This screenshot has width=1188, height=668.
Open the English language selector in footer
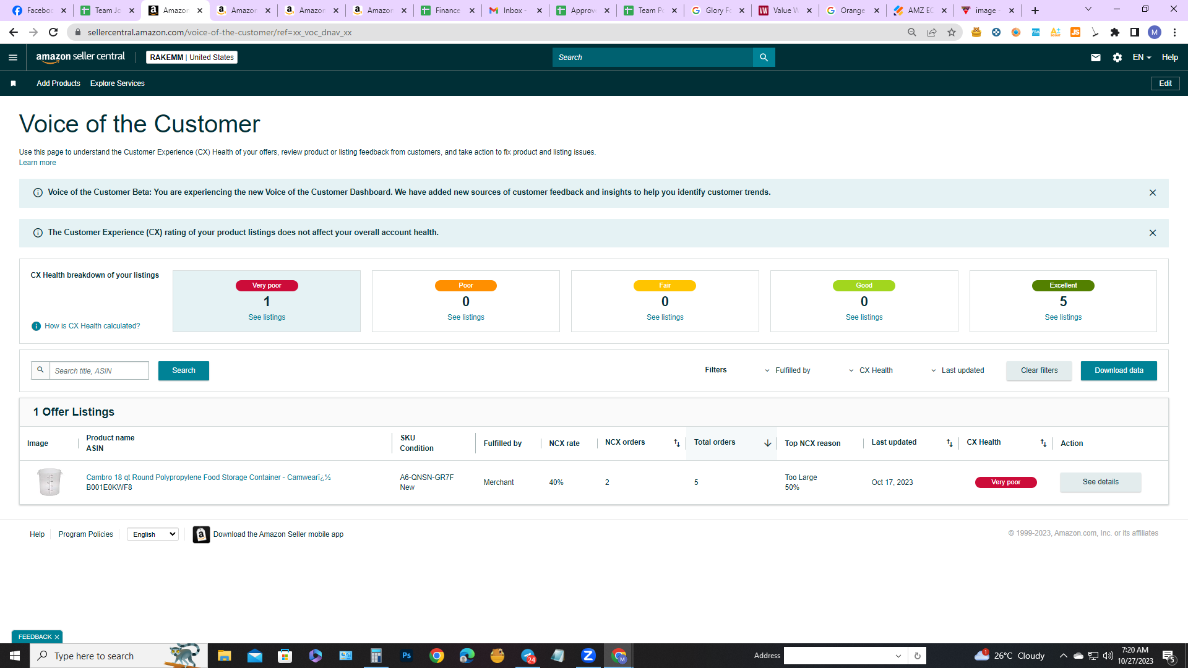(x=153, y=534)
